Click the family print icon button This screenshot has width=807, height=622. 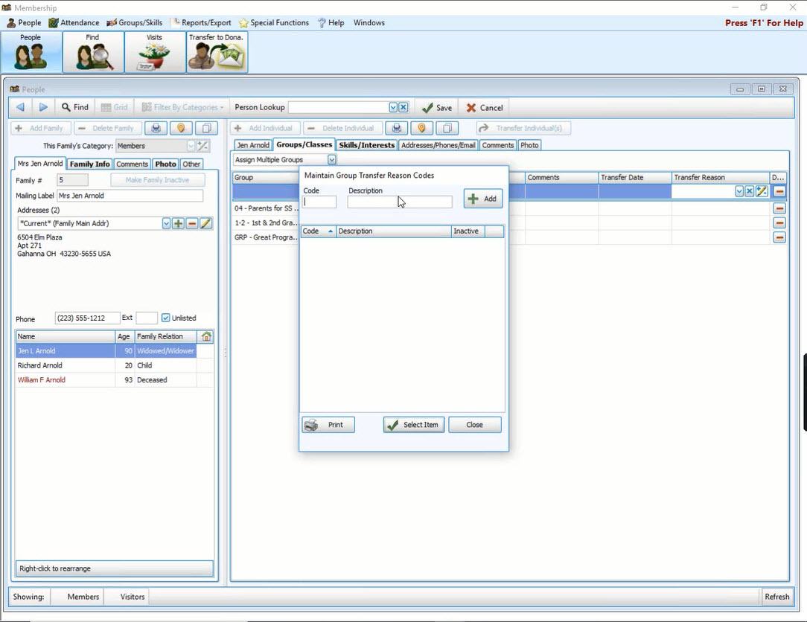[x=156, y=128]
